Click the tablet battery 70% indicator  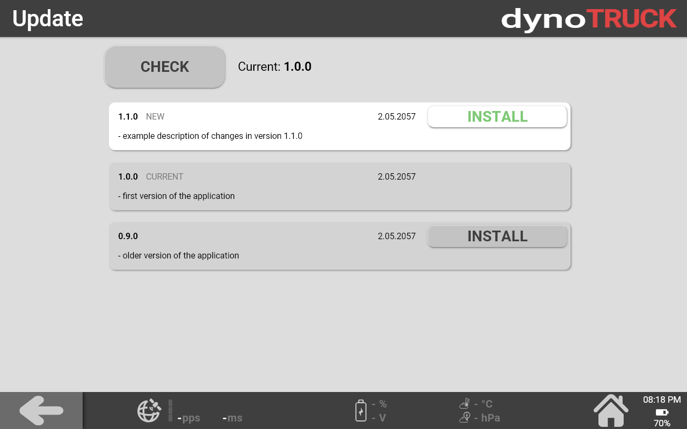click(x=662, y=418)
